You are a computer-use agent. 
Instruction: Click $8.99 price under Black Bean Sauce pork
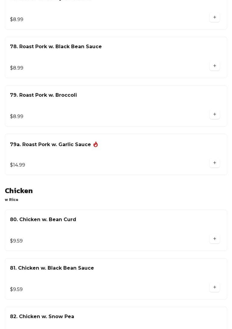[17, 68]
